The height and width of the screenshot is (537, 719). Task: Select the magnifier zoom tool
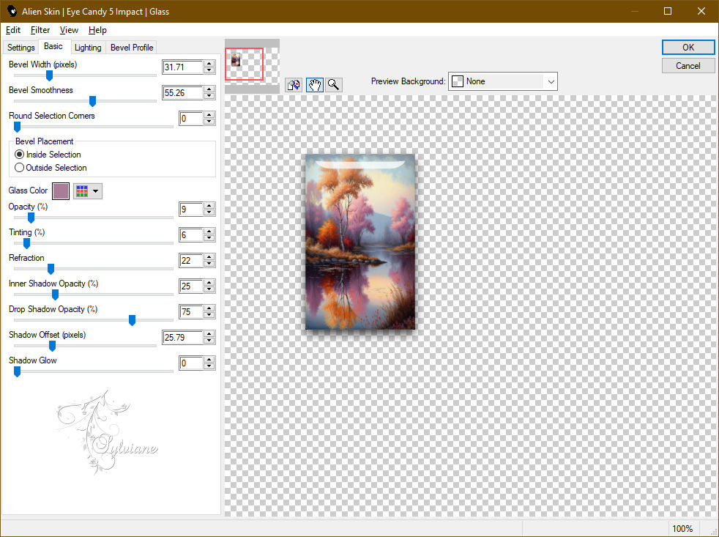[x=334, y=85]
